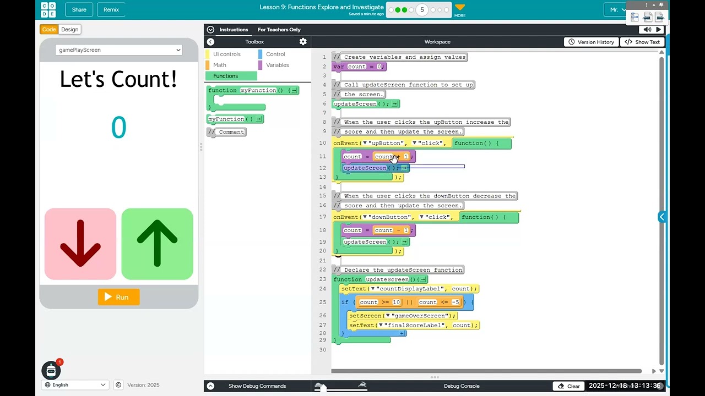Click the count display number 0
705x396 pixels.
pyautogui.click(x=119, y=128)
